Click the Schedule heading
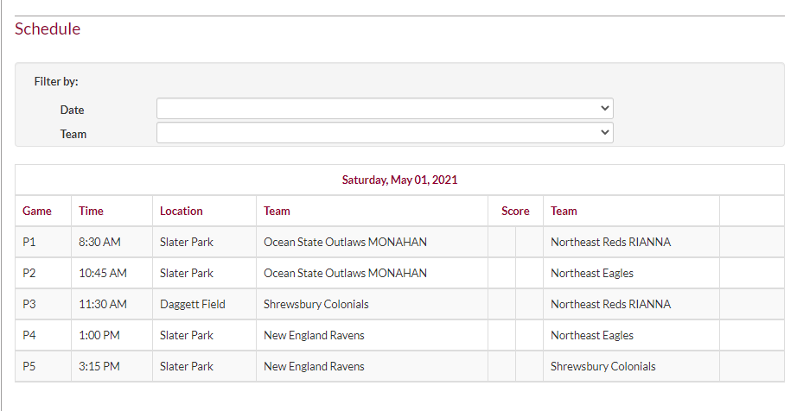 pos(48,29)
